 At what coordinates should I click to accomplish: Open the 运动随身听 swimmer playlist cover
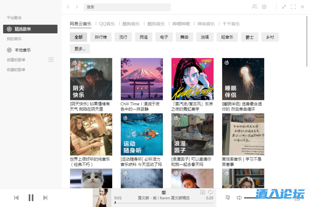(142, 134)
